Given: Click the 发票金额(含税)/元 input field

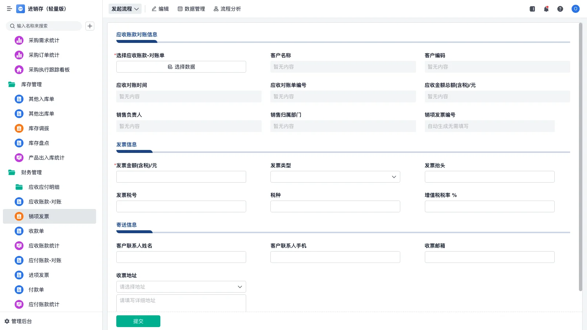Looking at the screenshot, I should pos(181,177).
